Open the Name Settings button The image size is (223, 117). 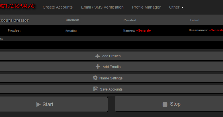pyautogui.click(x=111, y=78)
